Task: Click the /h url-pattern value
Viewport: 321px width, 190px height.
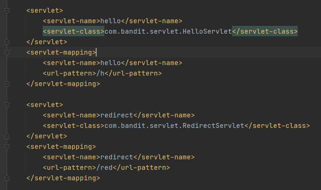Action: [x=100, y=73]
